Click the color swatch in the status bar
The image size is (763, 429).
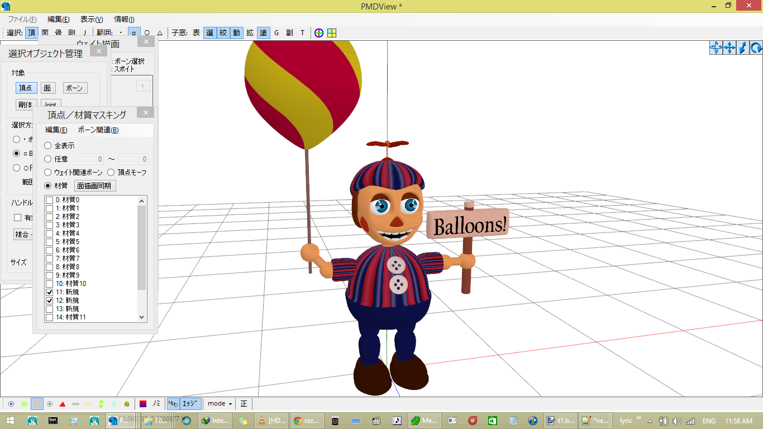pos(144,403)
